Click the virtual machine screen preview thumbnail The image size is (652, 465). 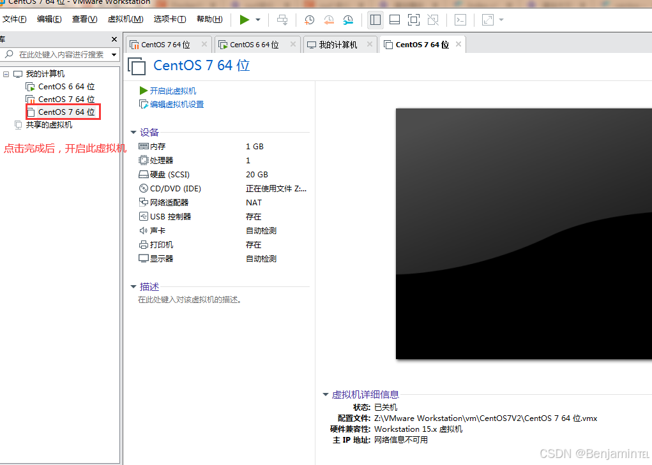[x=524, y=233]
